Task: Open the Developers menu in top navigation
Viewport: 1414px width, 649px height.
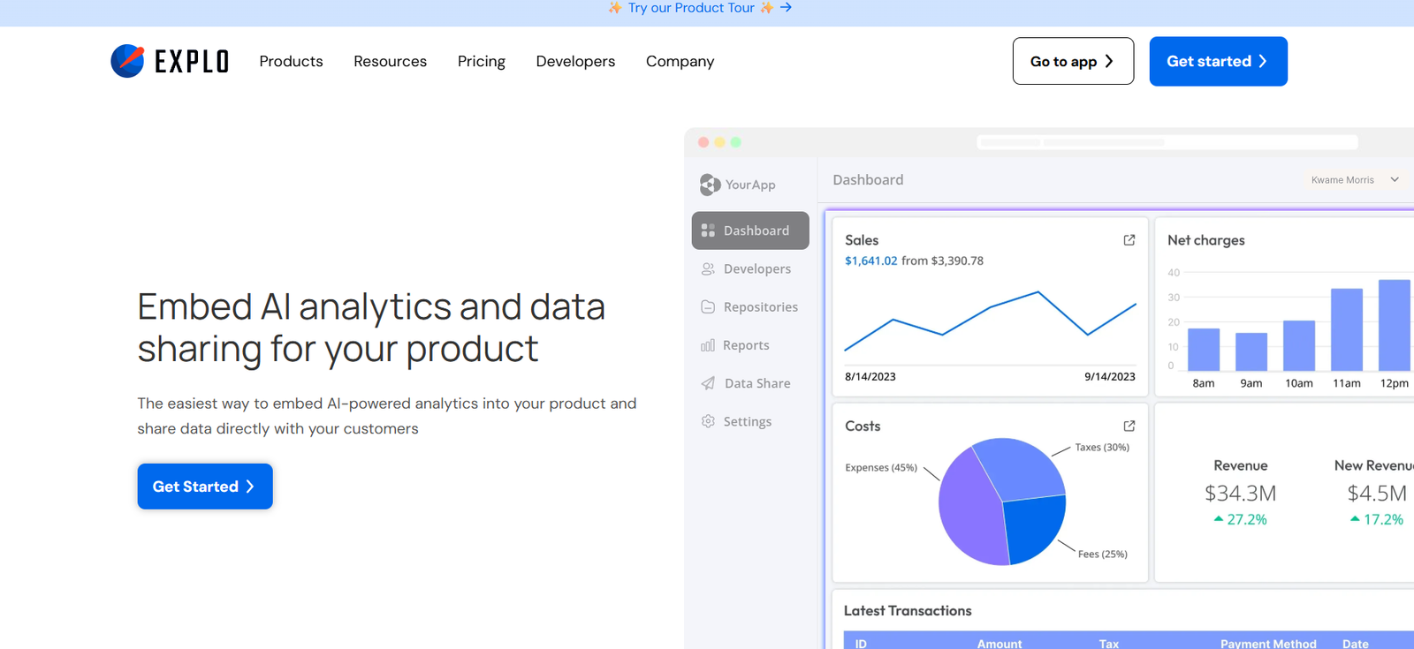Action: pyautogui.click(x=575, y=61)
